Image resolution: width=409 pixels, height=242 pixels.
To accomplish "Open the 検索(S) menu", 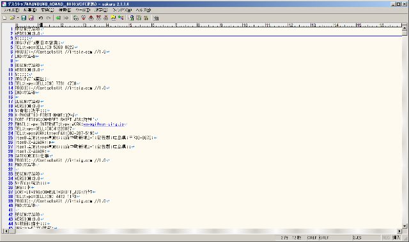I will pos(65,10).
